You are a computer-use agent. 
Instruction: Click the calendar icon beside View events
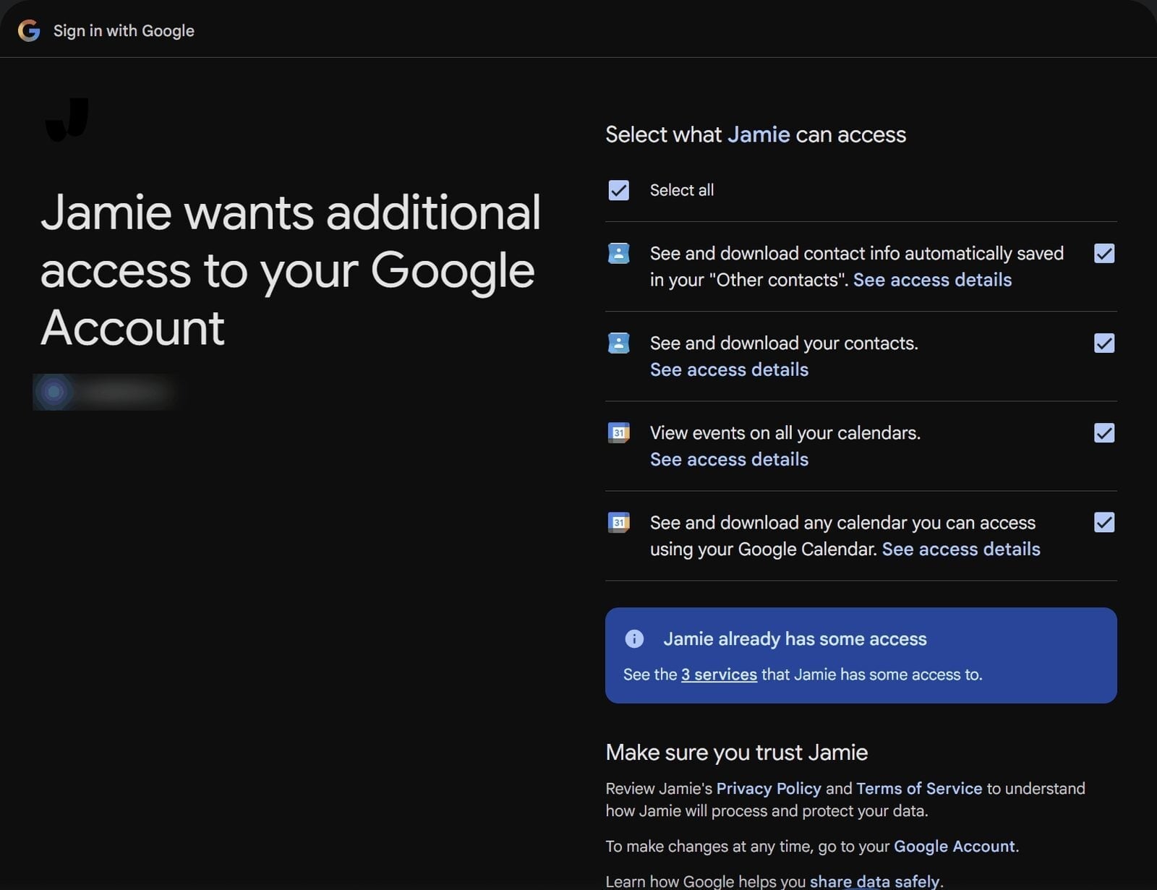point(618,432)
